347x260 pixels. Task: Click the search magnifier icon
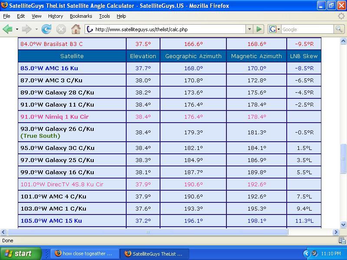click(x=339, y=29)
